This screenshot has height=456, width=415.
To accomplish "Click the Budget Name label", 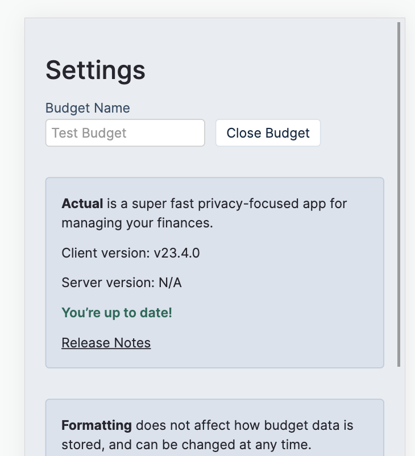I will click(x=88, y=108).
